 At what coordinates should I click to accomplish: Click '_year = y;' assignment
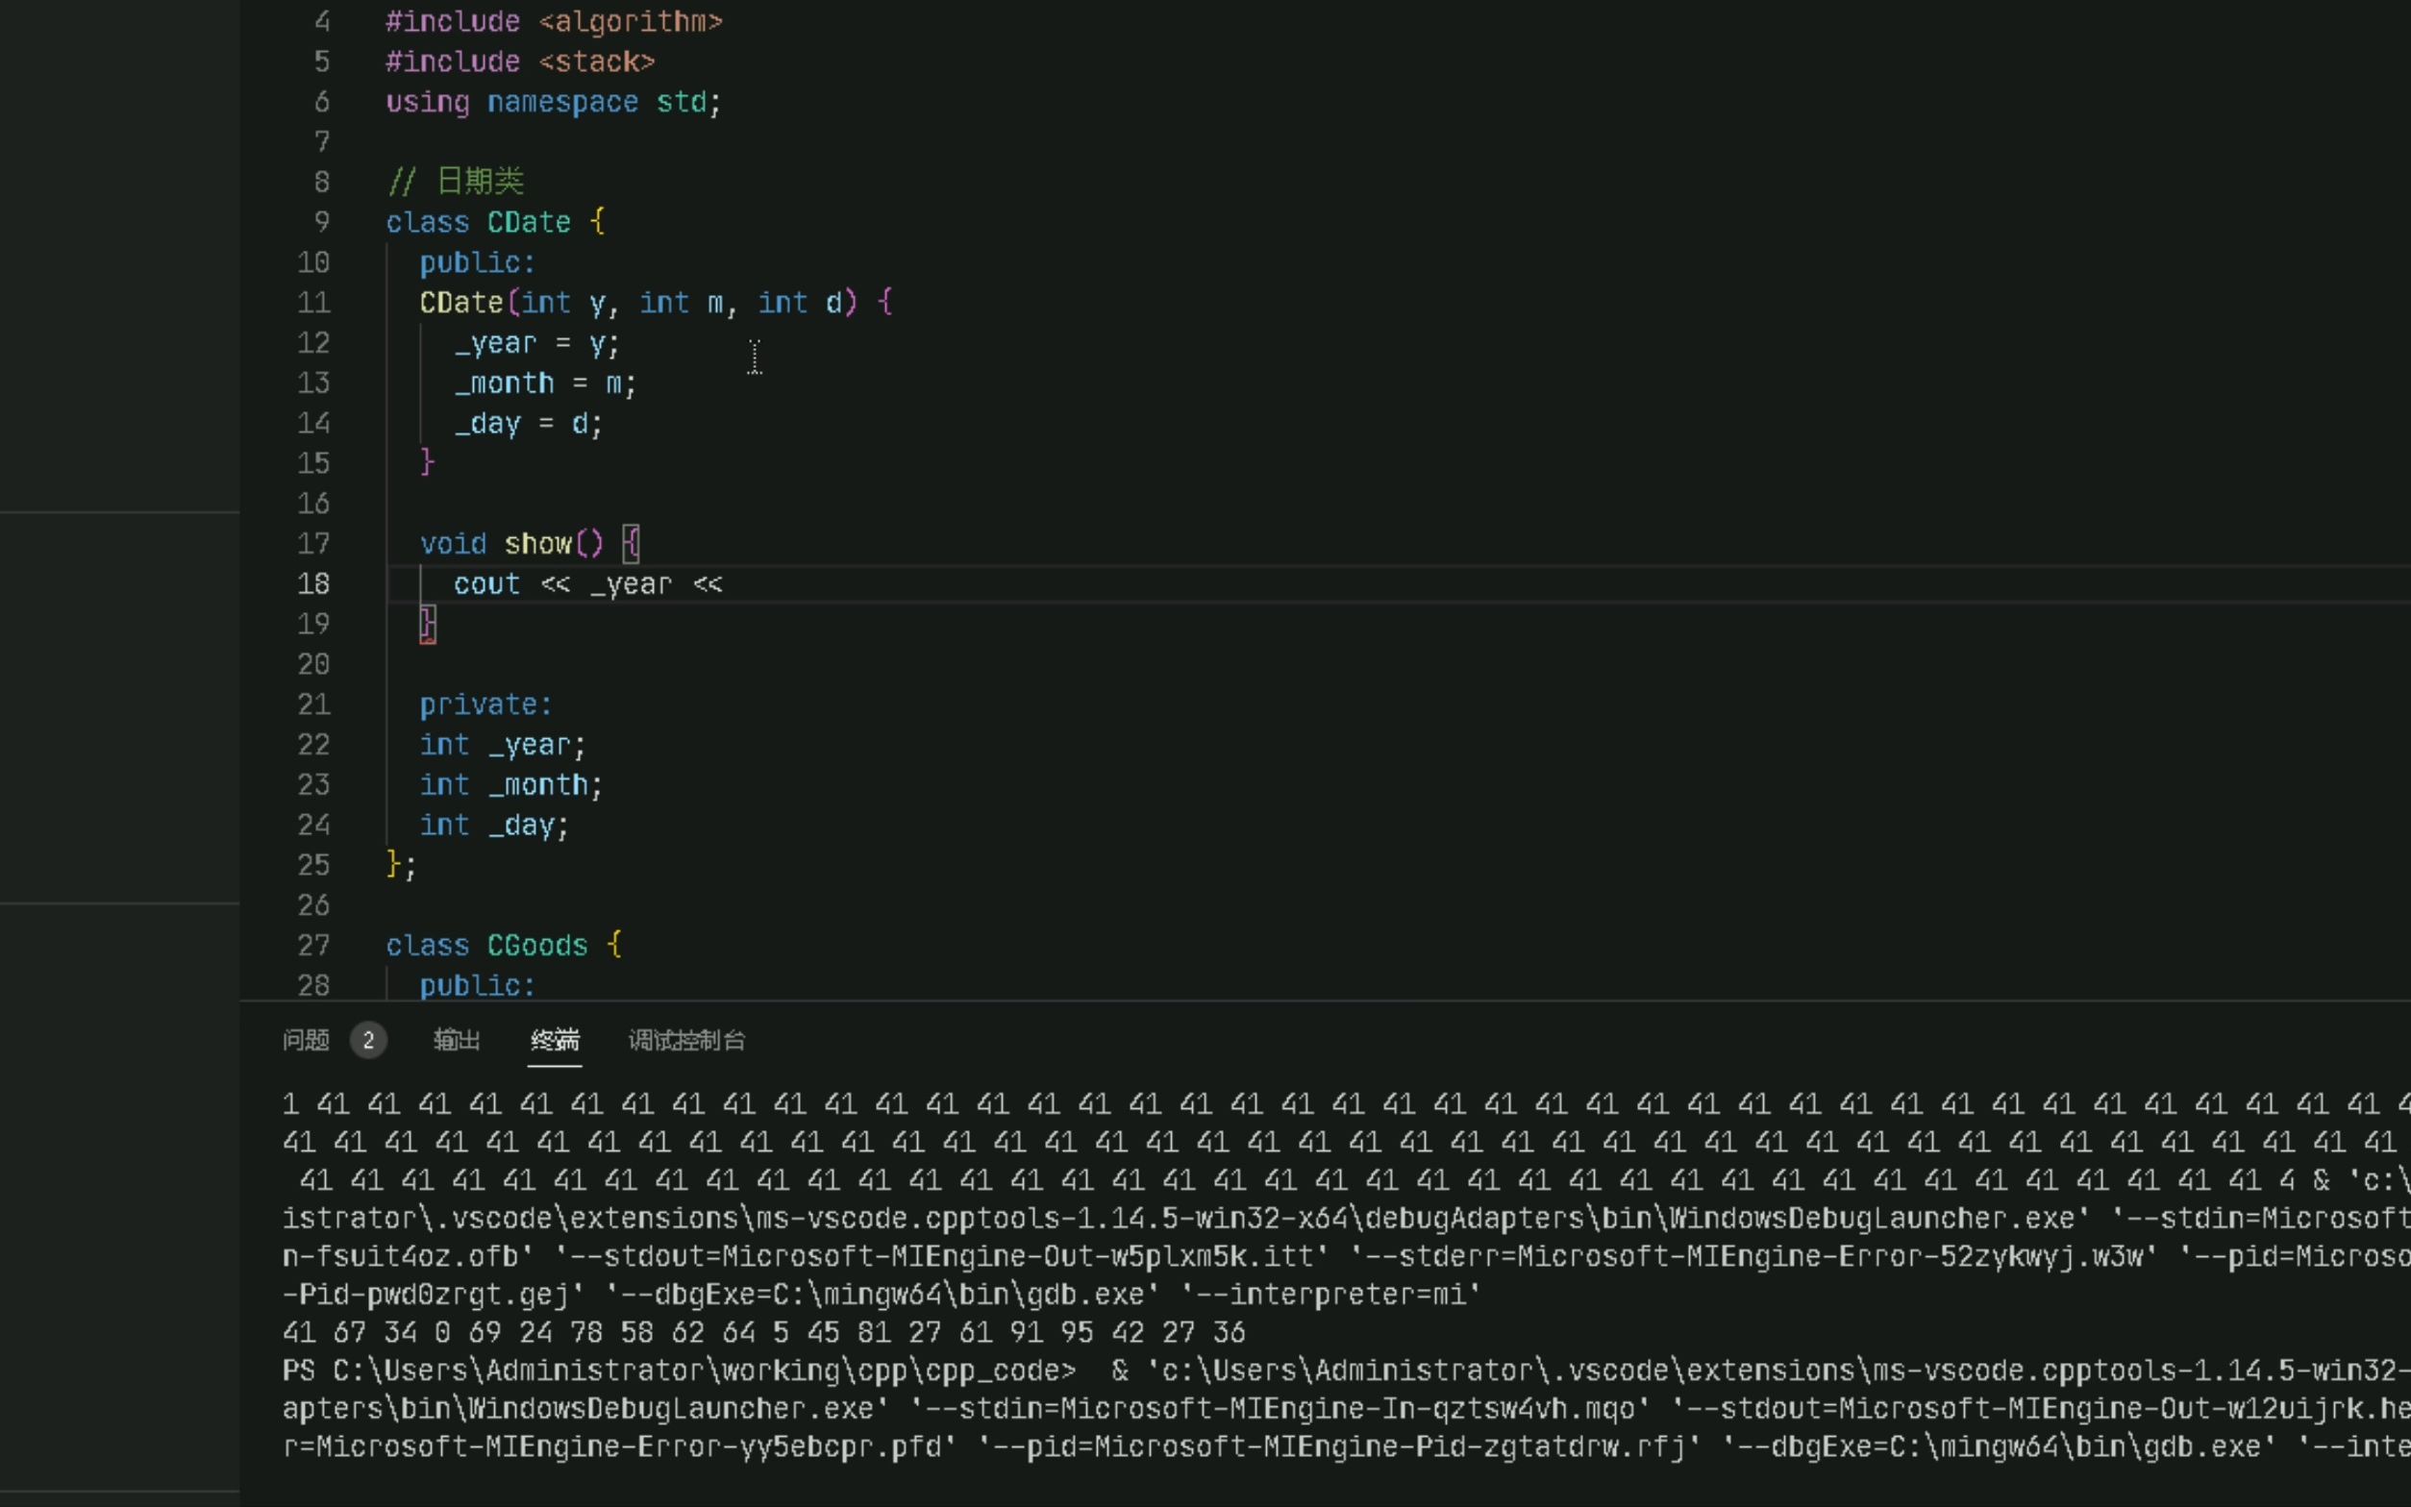(x=536, y=343)
